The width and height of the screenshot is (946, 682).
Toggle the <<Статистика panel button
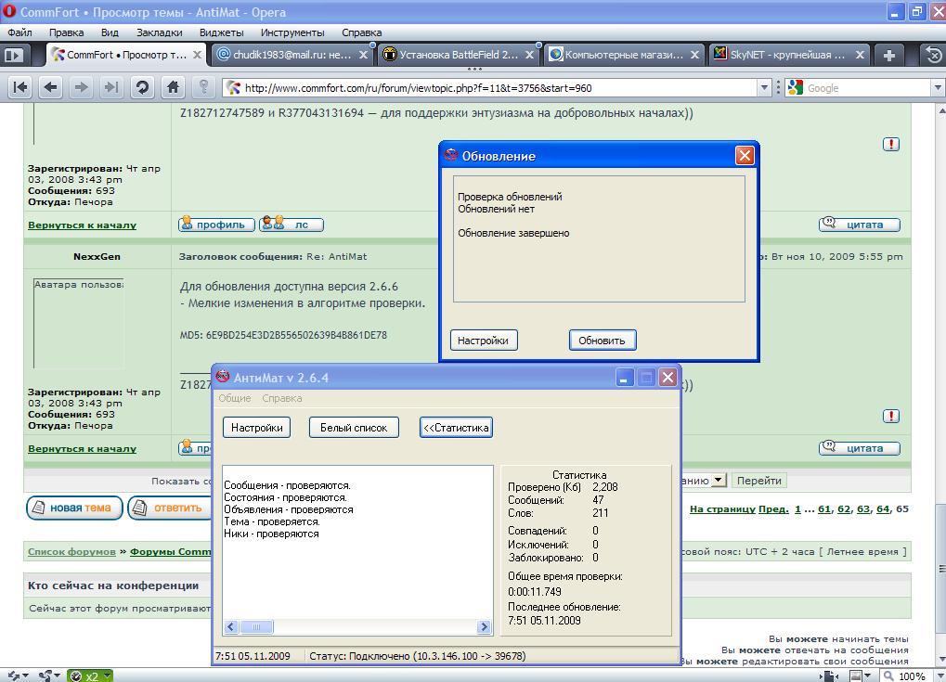click(456, 427)
